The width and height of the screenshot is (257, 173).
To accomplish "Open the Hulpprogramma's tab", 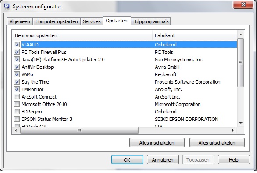I will point(150,21).
